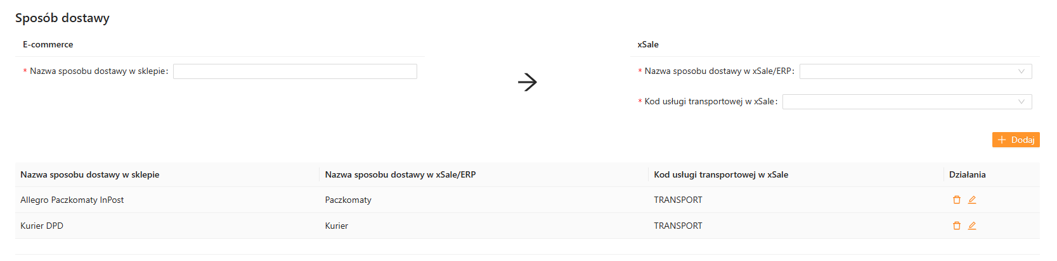Click the Dodaj button
This screenshot has width=1057, height=261.
click(x=1015, y=140)
